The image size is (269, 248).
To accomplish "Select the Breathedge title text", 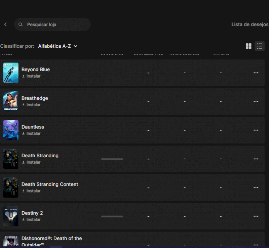I will point(35,98).
